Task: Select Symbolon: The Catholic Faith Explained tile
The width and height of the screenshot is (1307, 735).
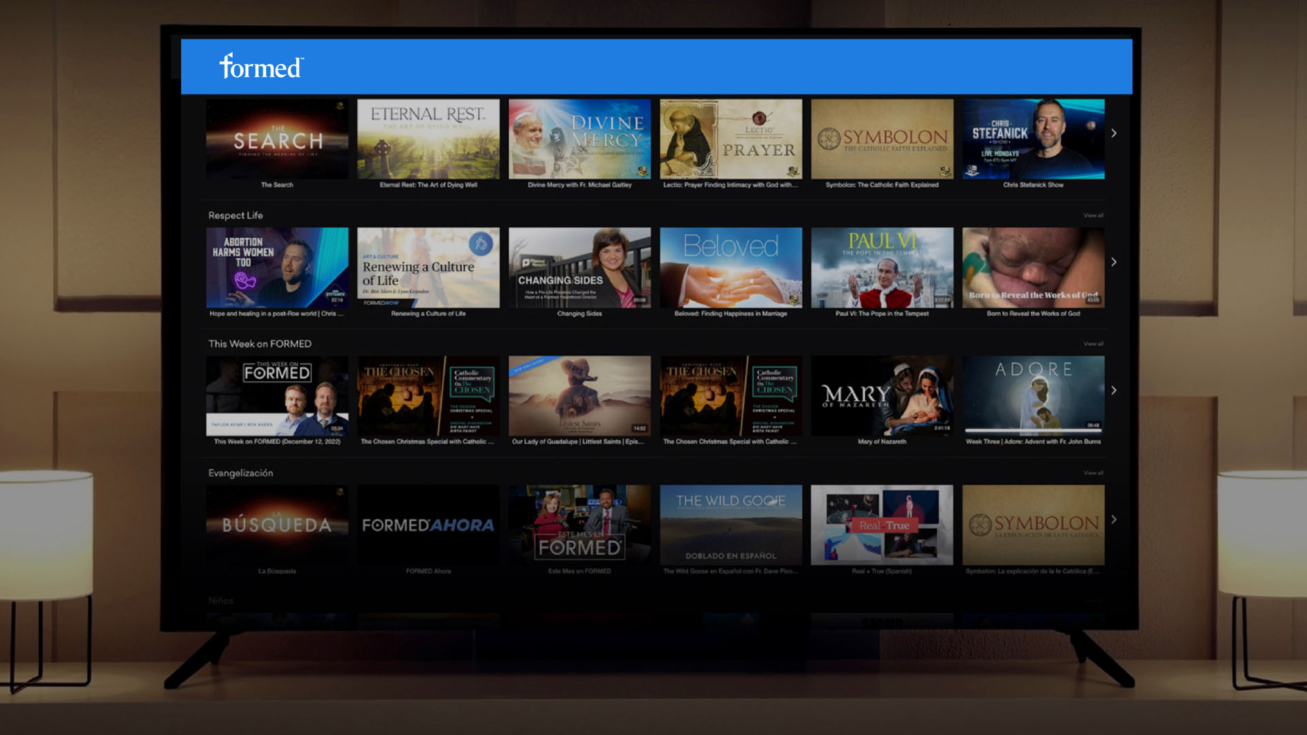Action: 882,140
